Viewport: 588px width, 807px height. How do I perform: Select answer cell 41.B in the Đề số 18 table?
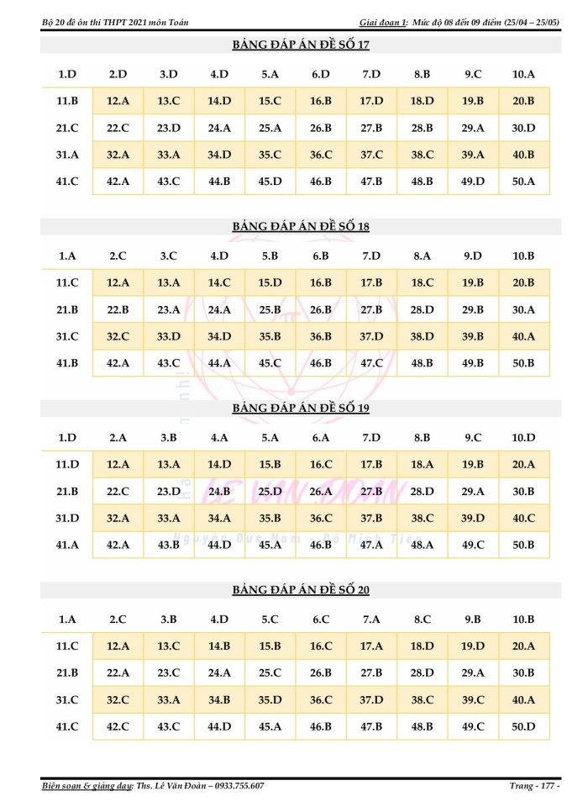[x=68, y=363]
